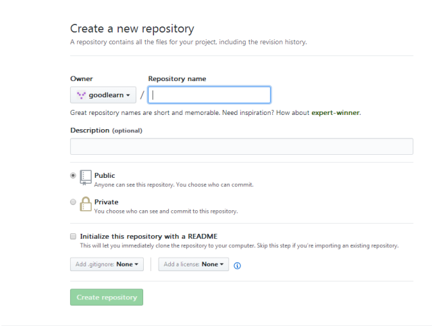Expand the Add a license dropdown
The image size is (432, 336).
[194, 264]
